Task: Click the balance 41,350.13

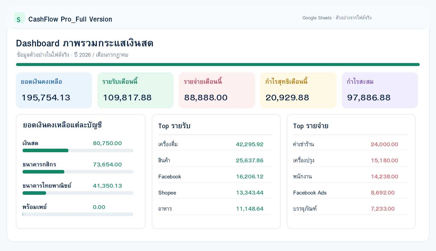Action: [x=107, y=186]
